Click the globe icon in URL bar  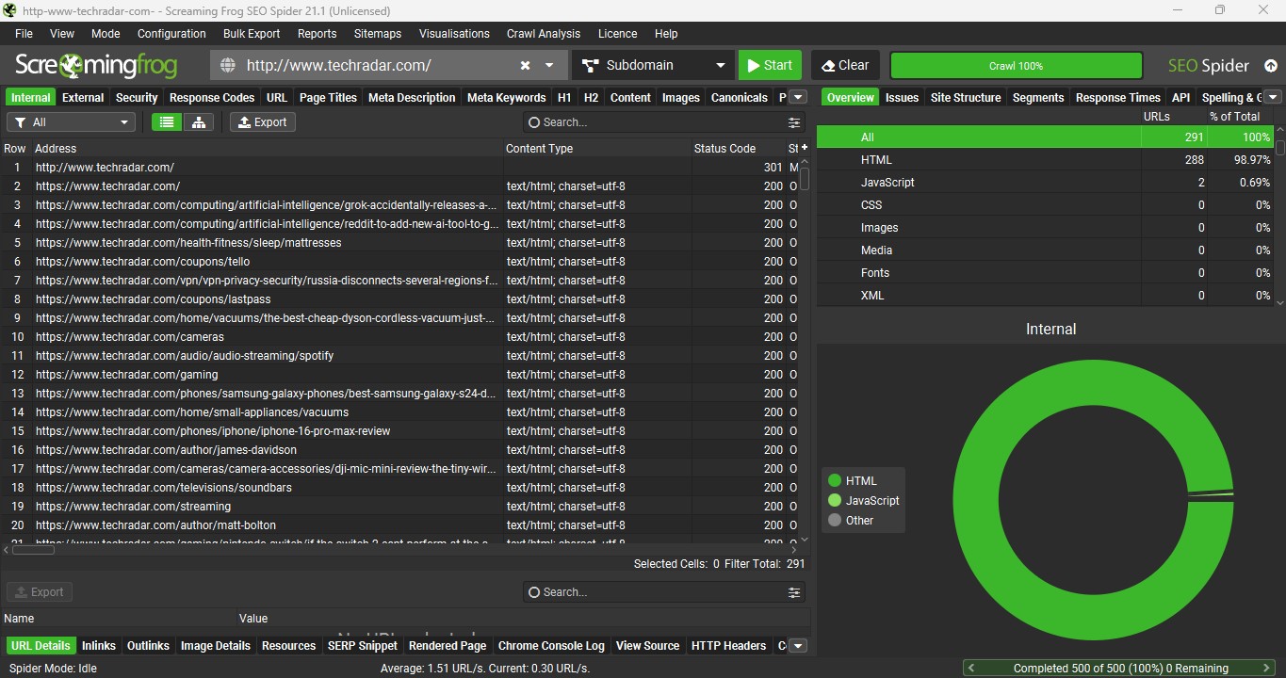(227, 65)
